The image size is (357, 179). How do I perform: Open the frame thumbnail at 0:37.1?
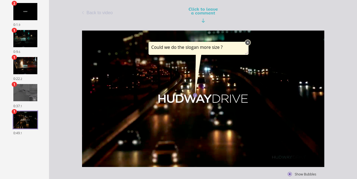25,93
